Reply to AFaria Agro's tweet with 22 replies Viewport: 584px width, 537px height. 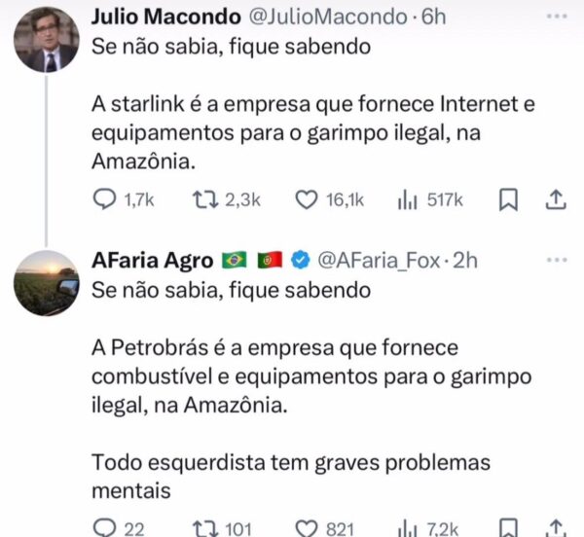[x=105, y=527]
